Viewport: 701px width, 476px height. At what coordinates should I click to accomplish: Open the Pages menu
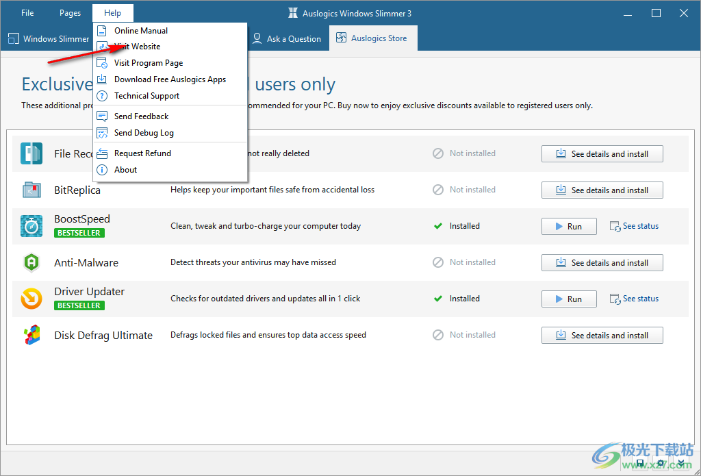[x=70, y=13]
